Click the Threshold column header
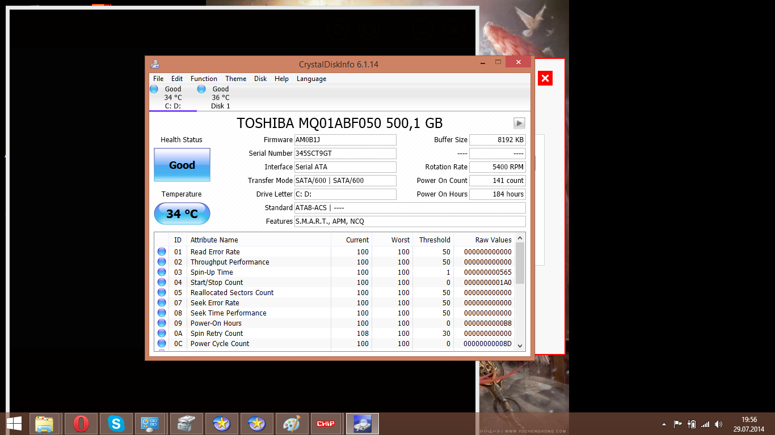The height and width of the screenshot is (435, 775). click(433, 240)
